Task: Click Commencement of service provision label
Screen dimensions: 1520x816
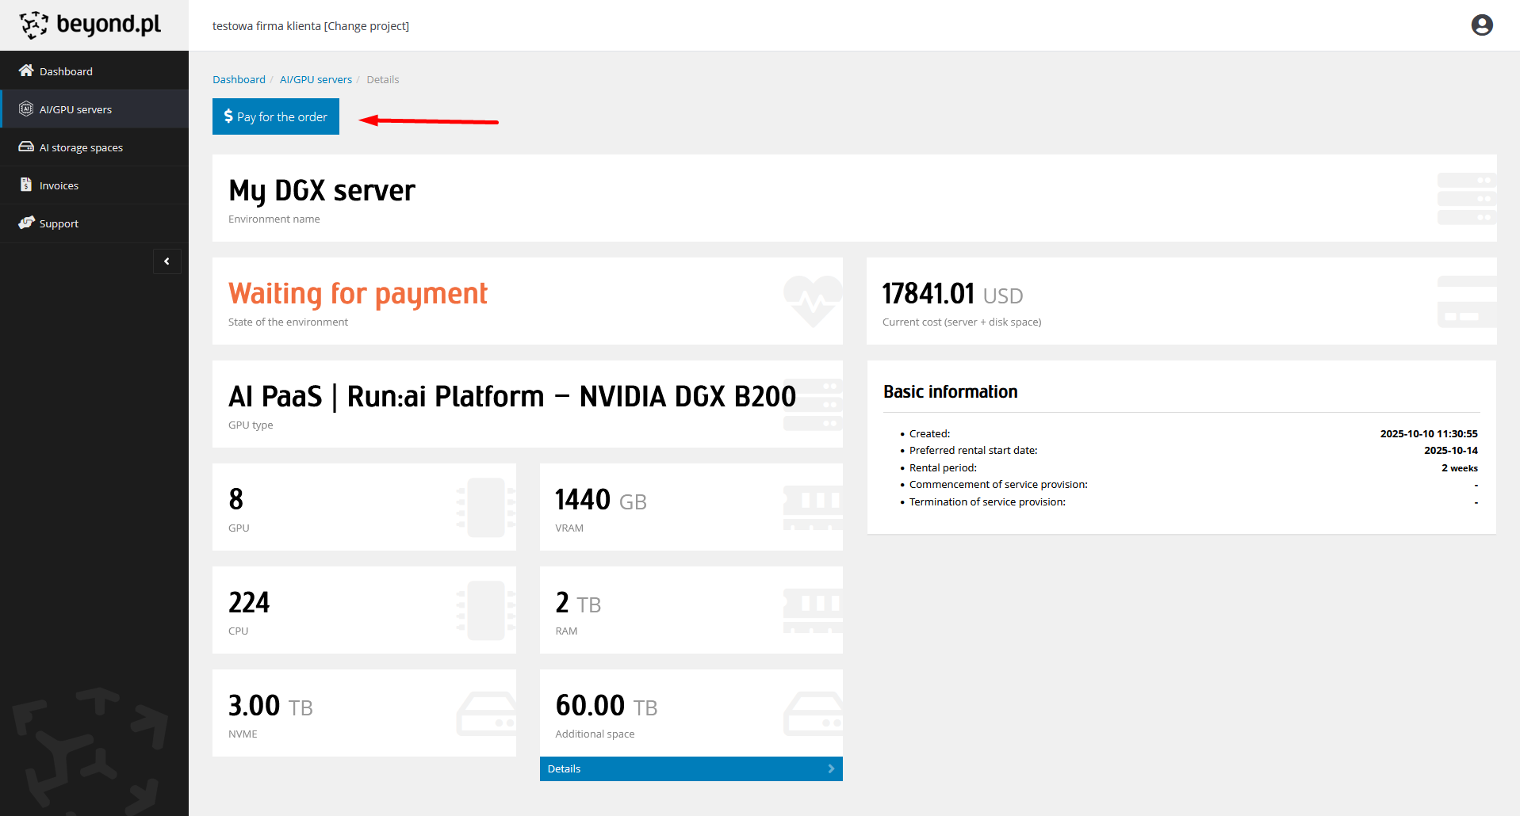Action: pos(998,484)
